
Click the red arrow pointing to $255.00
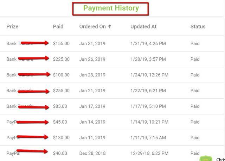[x=33, y=91]
